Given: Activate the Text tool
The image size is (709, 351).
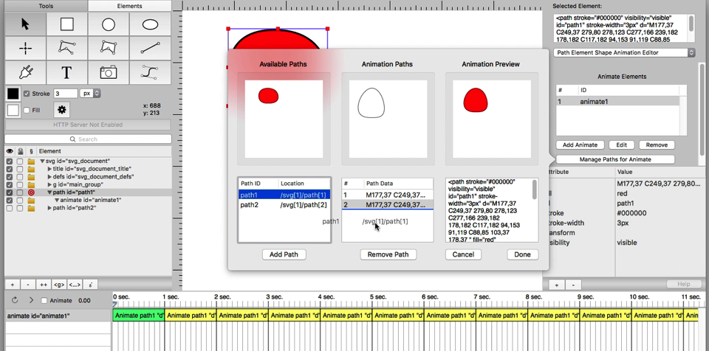Looking at the screenshot, I should (66, 72).
